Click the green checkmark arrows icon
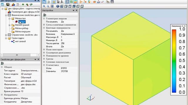The height and width of the screenshot is (105, 188). (31, 5)
